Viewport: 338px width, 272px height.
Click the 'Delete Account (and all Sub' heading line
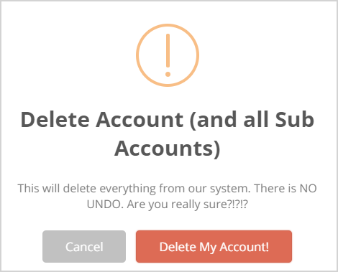[x=168, y=120]
